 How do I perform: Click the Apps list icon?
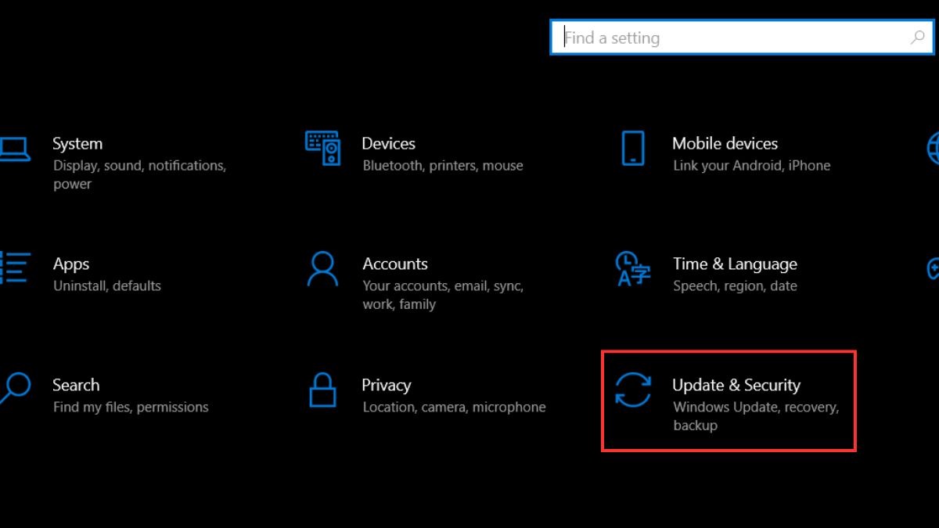click(x=14, y=268)
